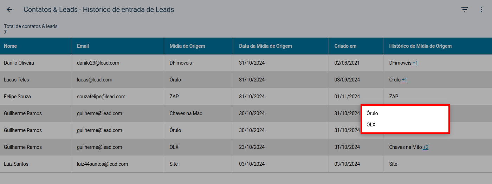Expand +2 link beside Chaves na Mão

coord(426,147)
